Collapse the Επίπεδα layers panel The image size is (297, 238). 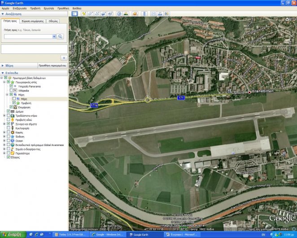(x=3, y=73)
